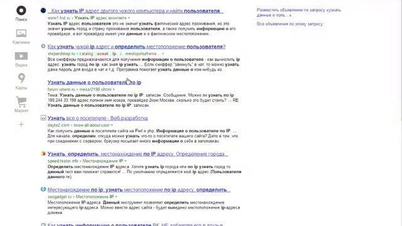Image resolution: width=402 pixels, height=226 pixels.
Task: Open result 'Как узнать IP адрес другого чужого компьютера'
Action: [135, 11]
